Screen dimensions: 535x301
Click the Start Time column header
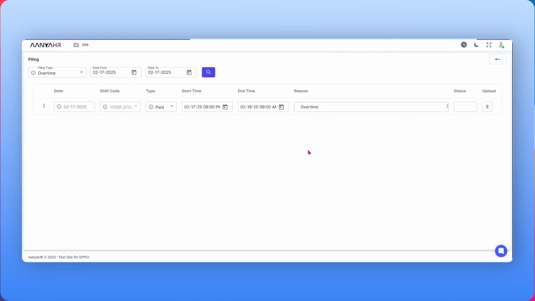[192, 91]
